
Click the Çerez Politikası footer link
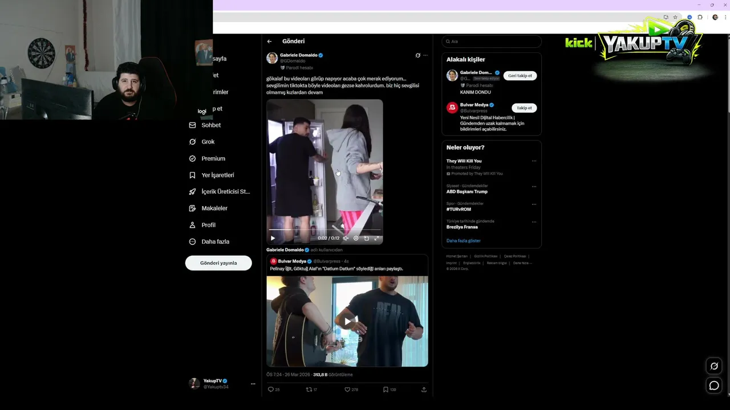(515, 256)
